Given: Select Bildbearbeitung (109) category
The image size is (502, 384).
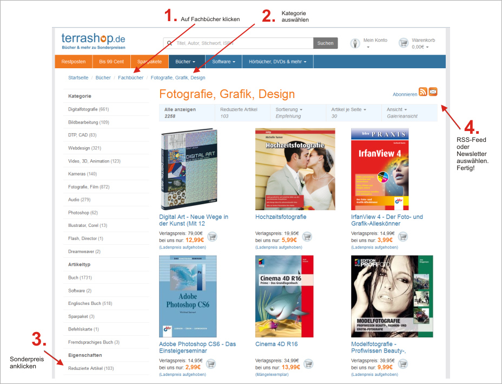Looking at the screenshot, I should click(x=89, y=122).
